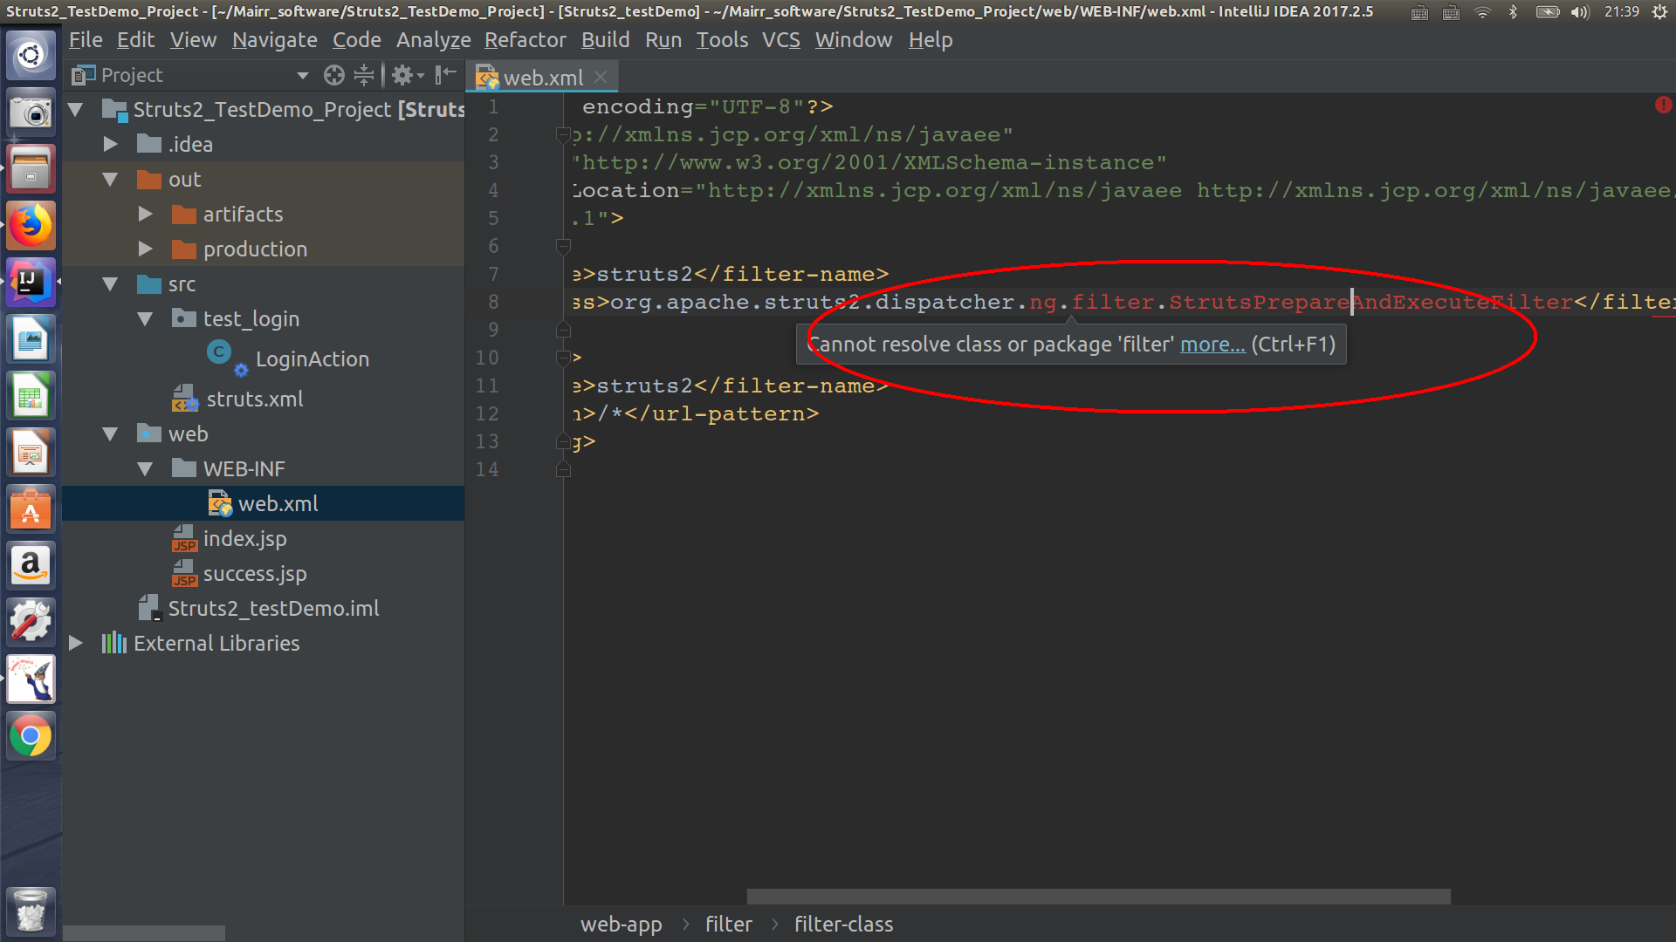1676x942 pixels.
Task: Open Ubuntu Software center icon
Action: pos(31,509)
